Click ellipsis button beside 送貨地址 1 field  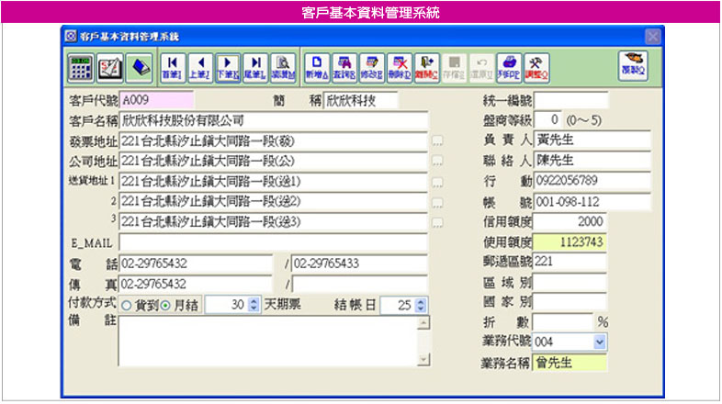click(x=437, y=182)
